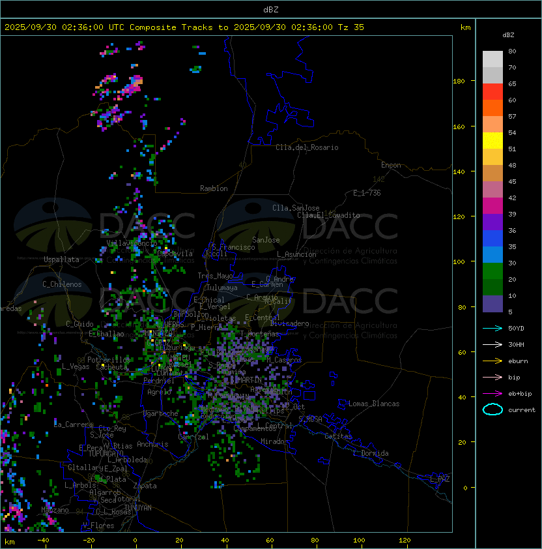This screenshot has height=549, width=542.
Task: Click the 'Mirador' map label
Action: click(x=275, y=441)
